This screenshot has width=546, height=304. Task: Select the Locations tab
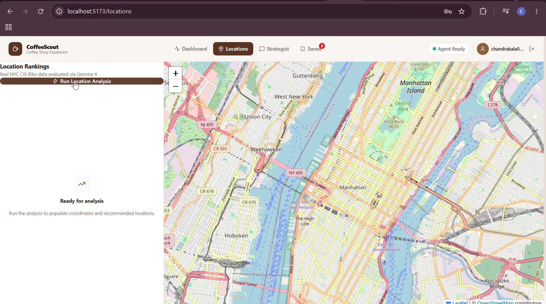click(x=233, y=49)
